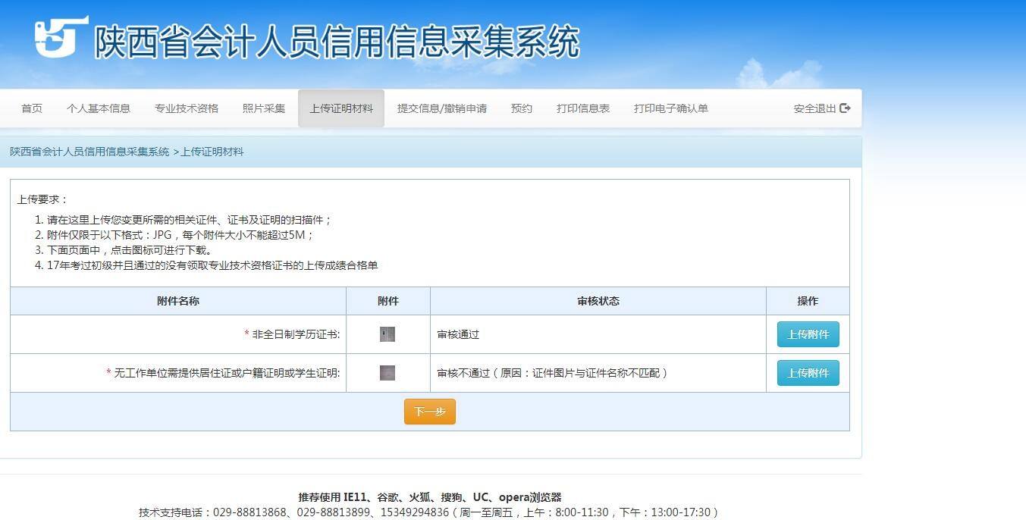The image size is (1026, 520).
Task: Open the 上传证明材料 tab
Action: [340, 108]
